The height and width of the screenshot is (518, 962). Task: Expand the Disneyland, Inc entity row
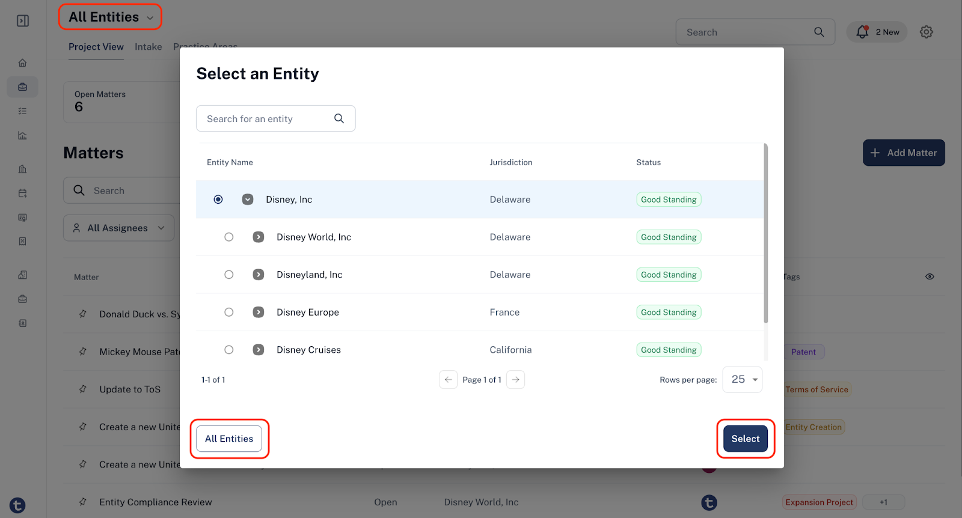tap(259, 275)
